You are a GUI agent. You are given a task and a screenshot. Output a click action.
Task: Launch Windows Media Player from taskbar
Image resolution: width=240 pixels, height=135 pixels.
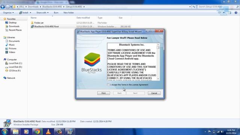(x=26, y=132)
